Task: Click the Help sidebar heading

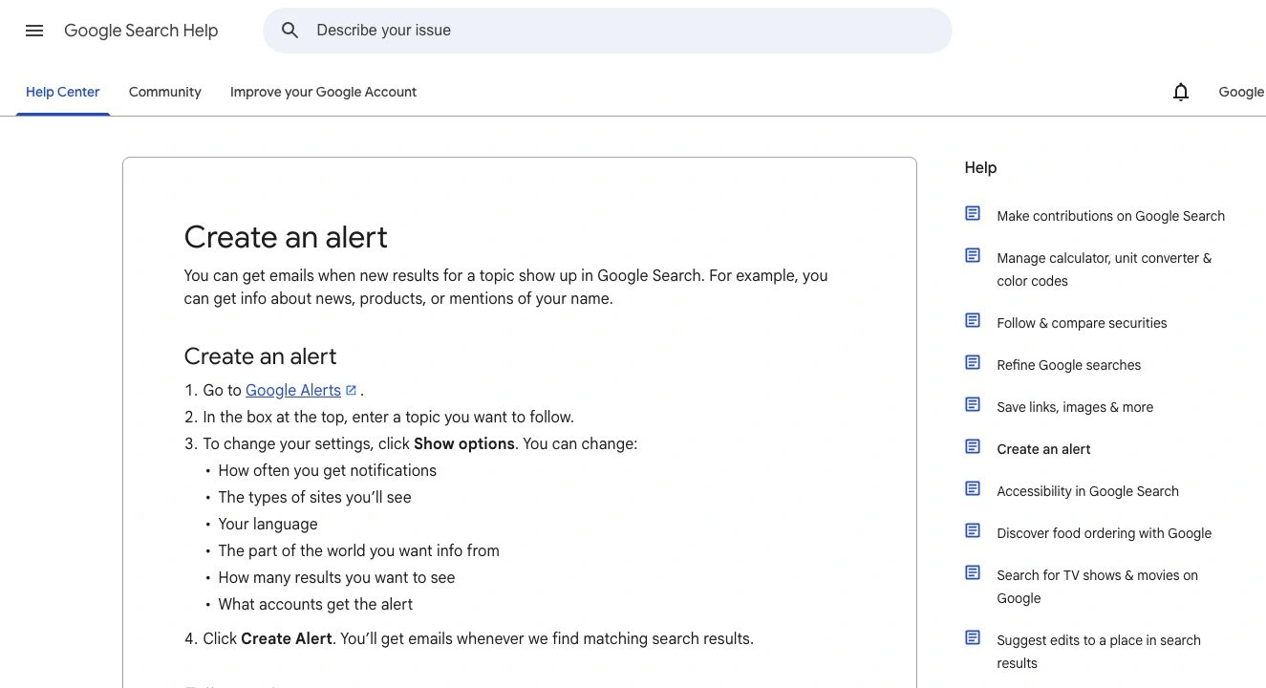Action: click(x=980, y=167)
